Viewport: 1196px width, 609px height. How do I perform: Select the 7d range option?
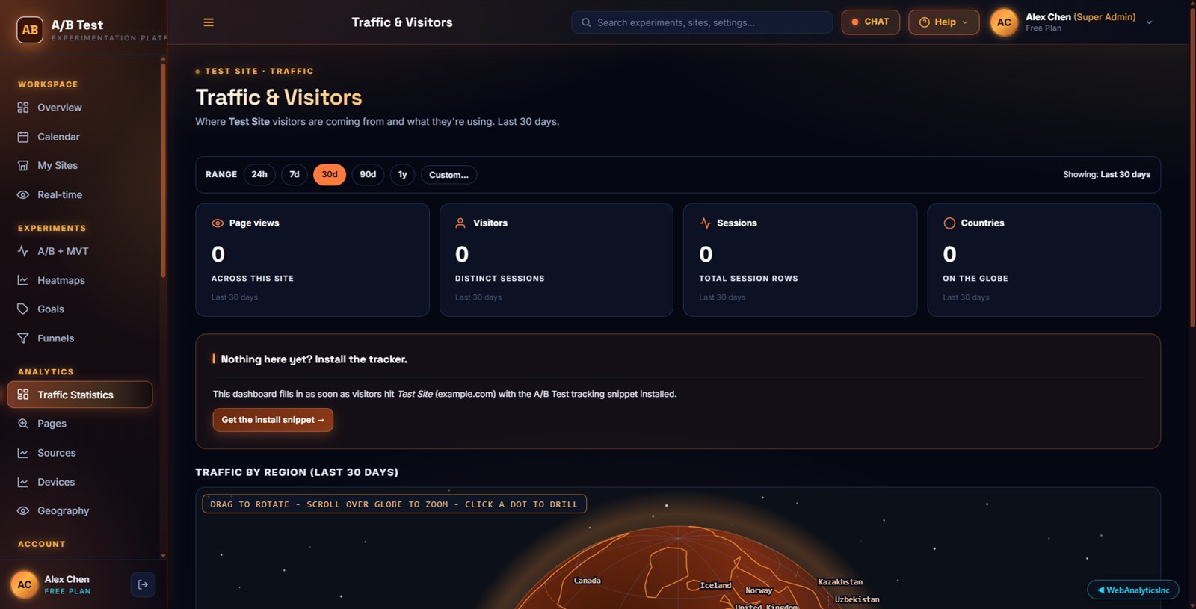pos(295,175)
